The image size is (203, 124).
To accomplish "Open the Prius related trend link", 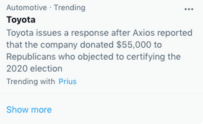I will point(67,81).
